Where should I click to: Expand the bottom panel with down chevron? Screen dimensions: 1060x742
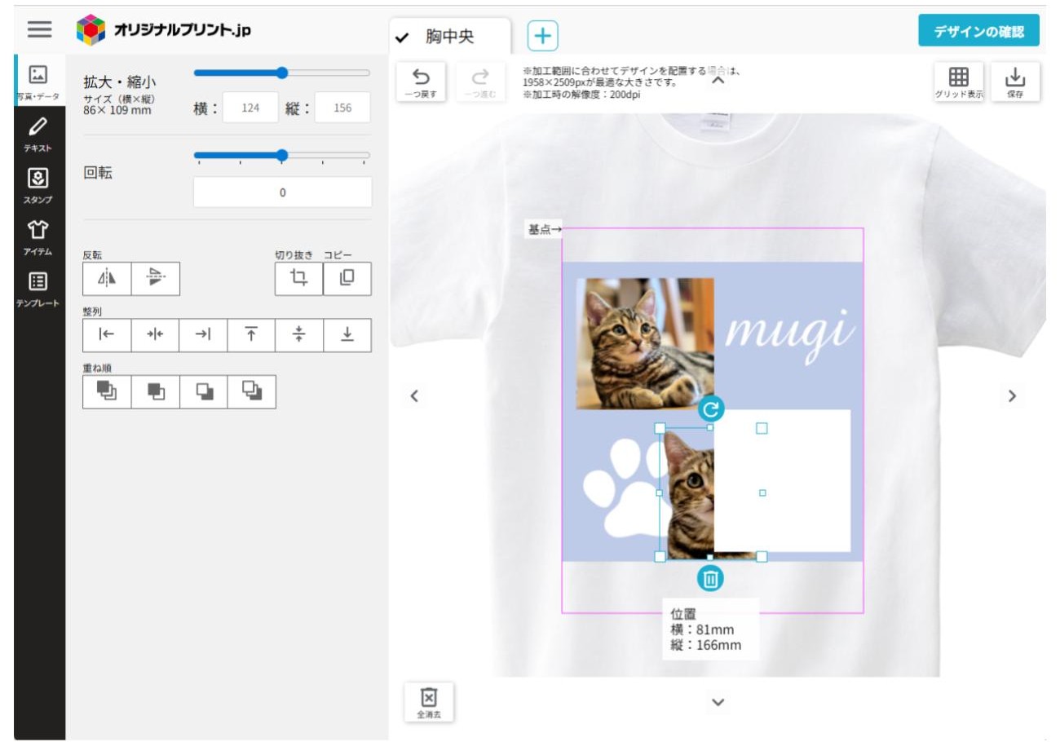pos(718,702)
